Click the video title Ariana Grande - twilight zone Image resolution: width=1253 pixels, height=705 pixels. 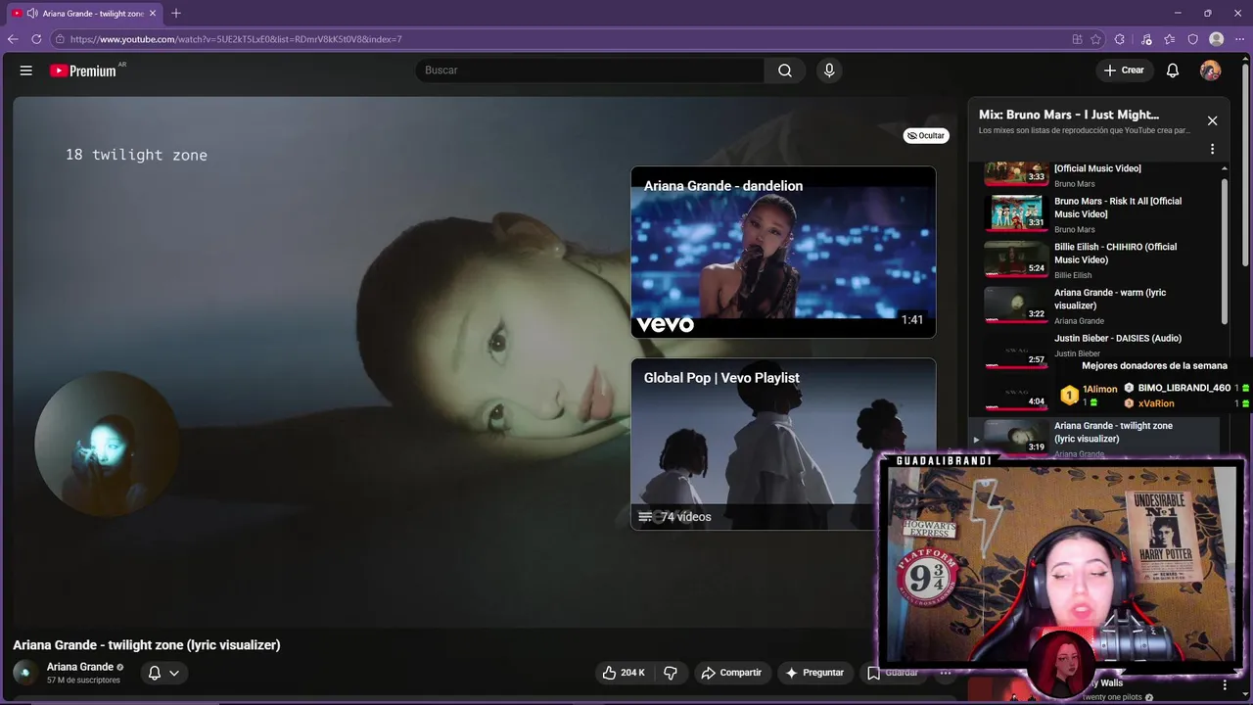(147, 645)
